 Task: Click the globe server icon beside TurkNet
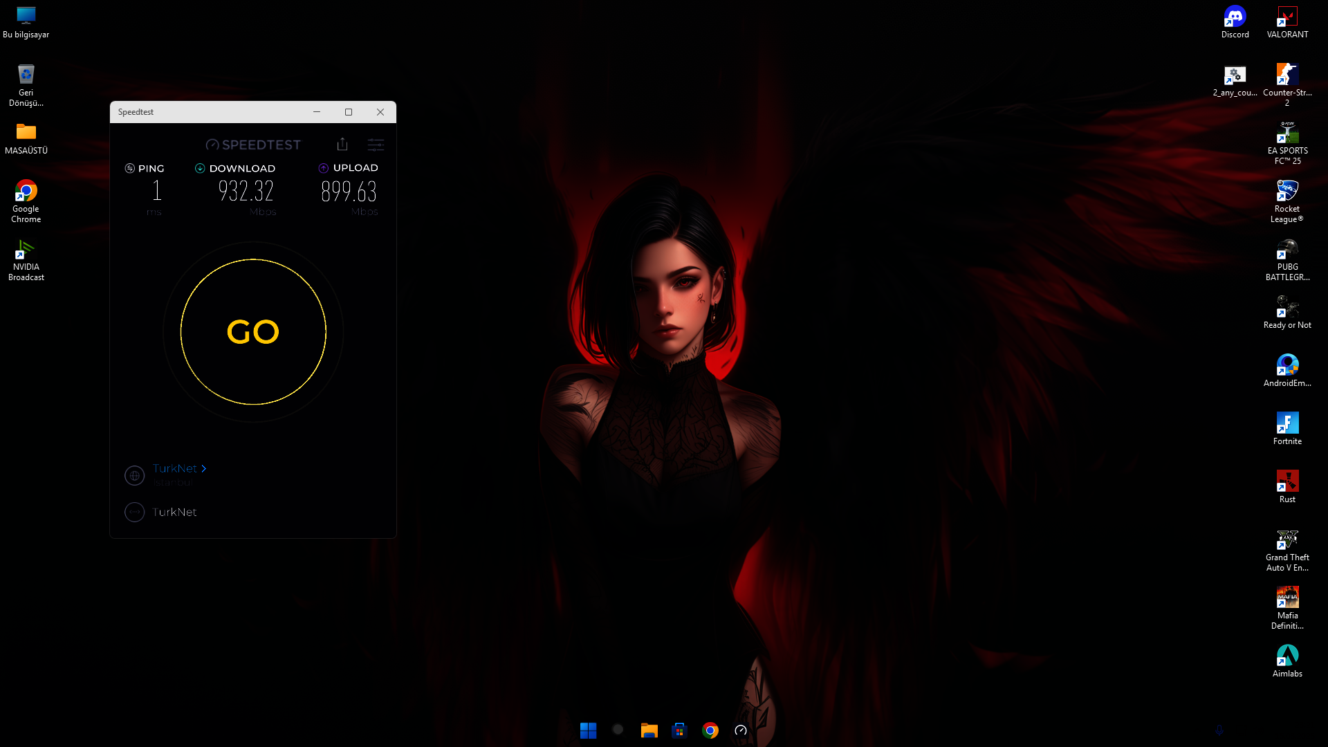134,475
